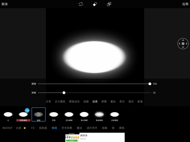Click the overlapping layers icon

point(109,4)
